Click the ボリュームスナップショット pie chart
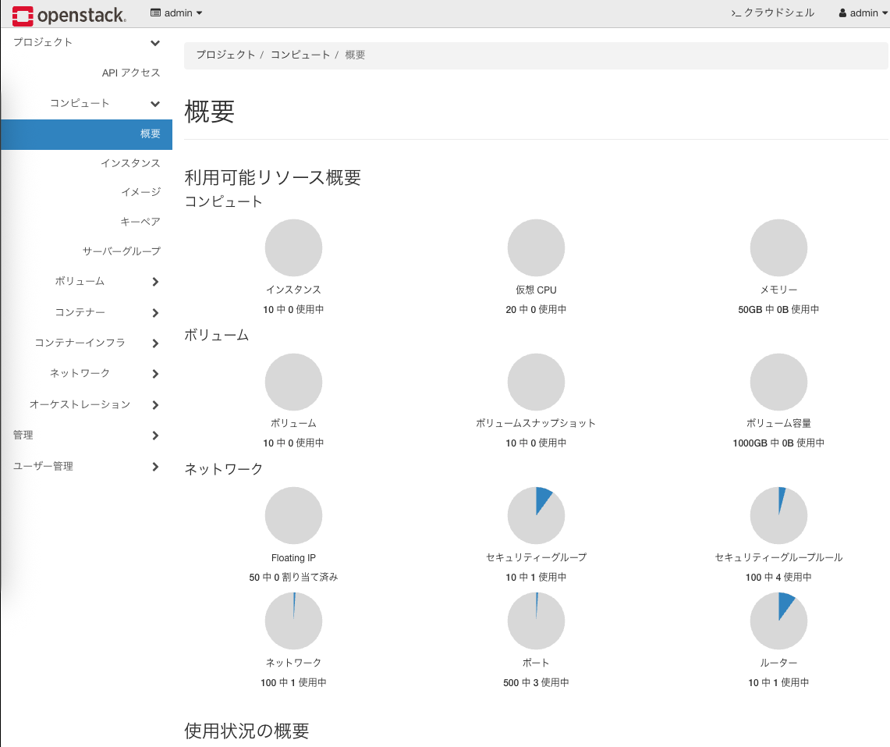The image size is (890, 747). pyautogui.click(x=536, y=382)
